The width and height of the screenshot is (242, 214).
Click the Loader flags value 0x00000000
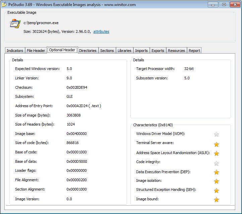click(76, 170)
